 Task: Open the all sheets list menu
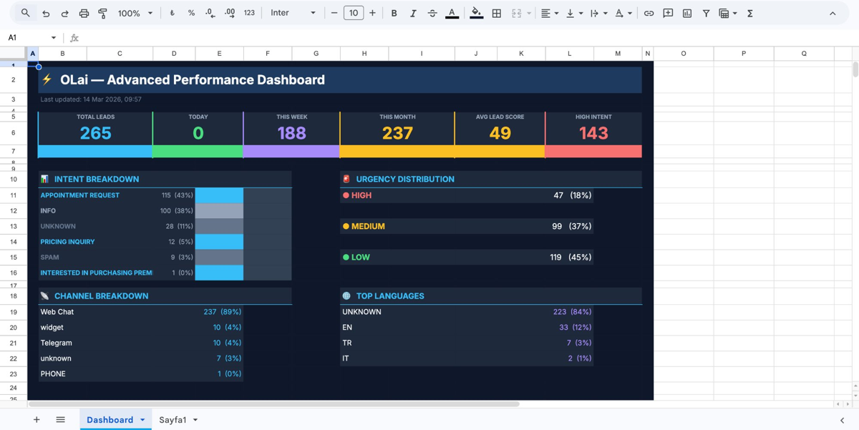(60, 420)
